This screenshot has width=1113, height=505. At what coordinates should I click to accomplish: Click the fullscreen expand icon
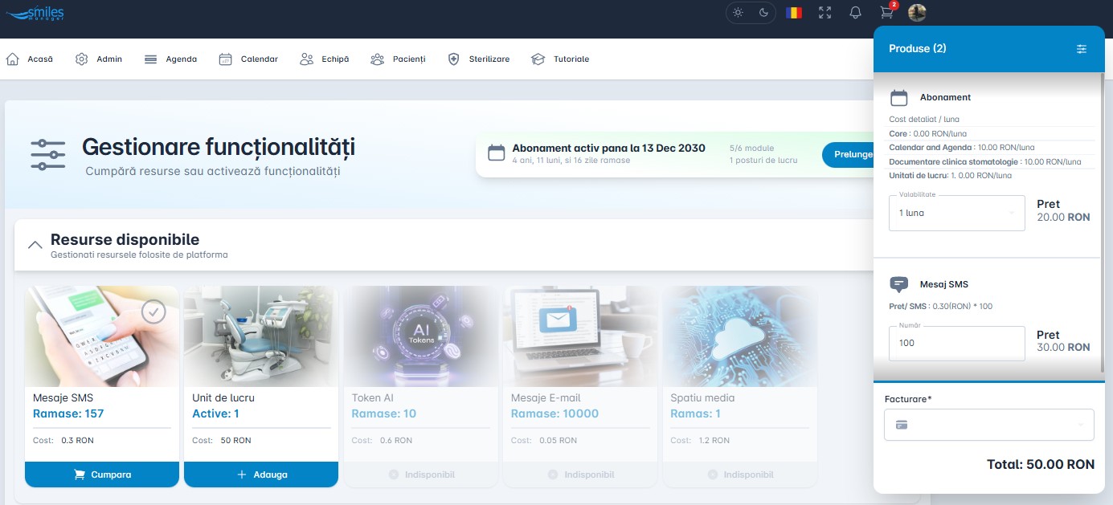[x=825, y=13]
